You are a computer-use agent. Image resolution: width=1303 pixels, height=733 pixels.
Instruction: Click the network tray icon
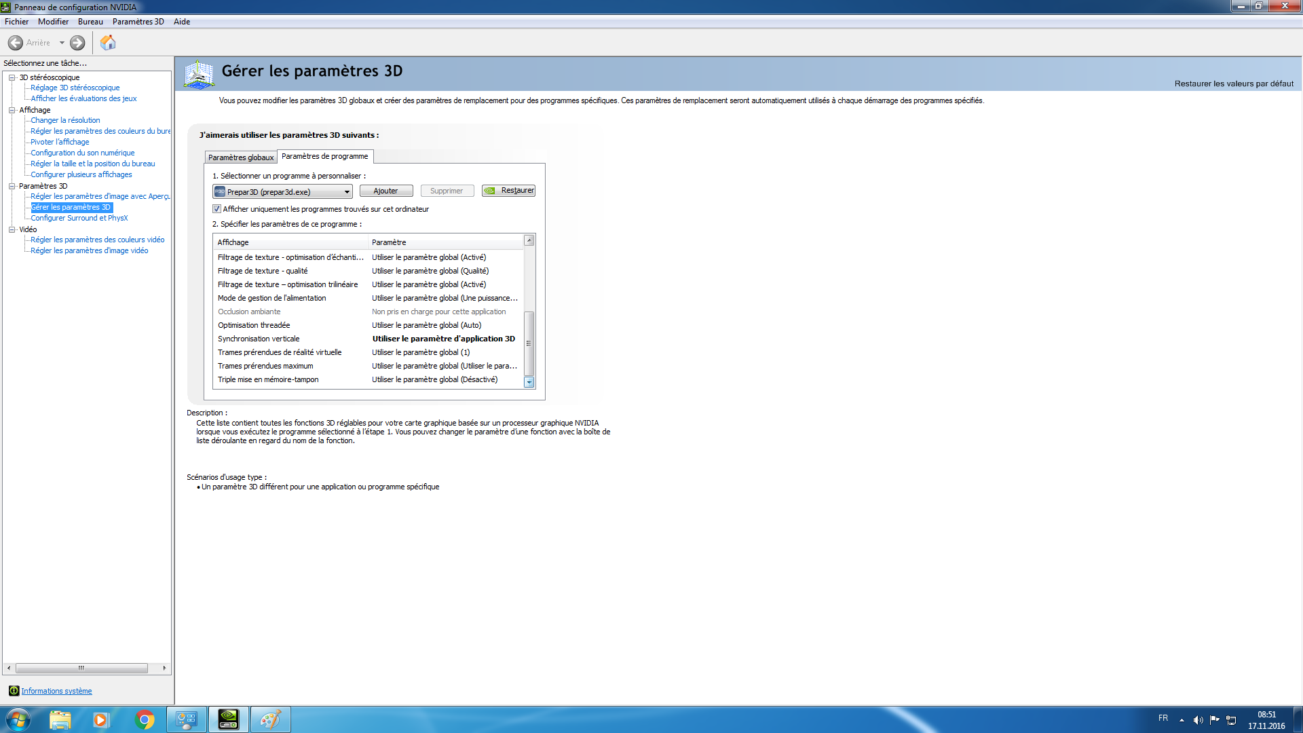pyautogui.click(x=1231, y=720)
